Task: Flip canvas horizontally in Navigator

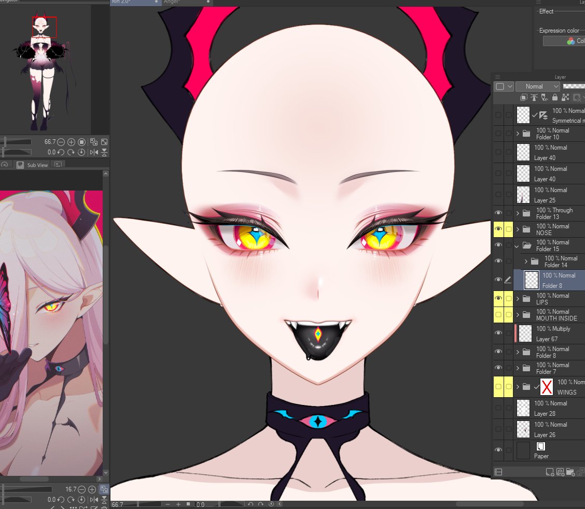Action: pos(94,152)
